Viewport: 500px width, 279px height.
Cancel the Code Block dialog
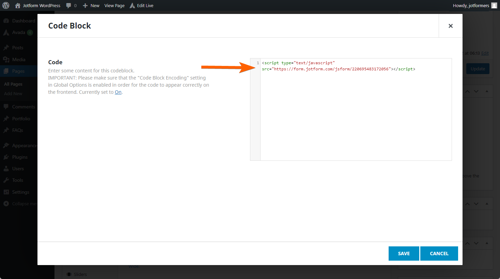click(439, 254)
